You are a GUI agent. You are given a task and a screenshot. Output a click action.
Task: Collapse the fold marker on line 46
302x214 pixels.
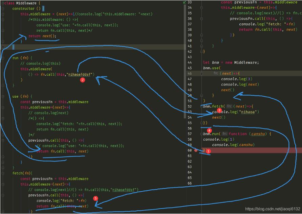[201, 73]
